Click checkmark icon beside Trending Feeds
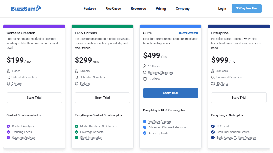 click(8, 132)
